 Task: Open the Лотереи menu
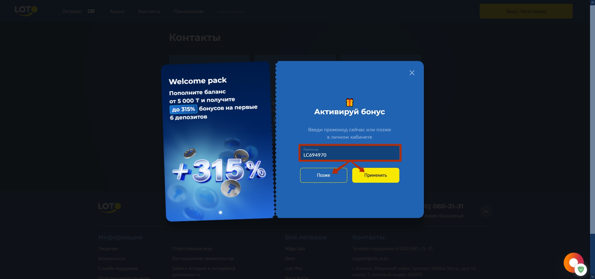click(72, 11)
